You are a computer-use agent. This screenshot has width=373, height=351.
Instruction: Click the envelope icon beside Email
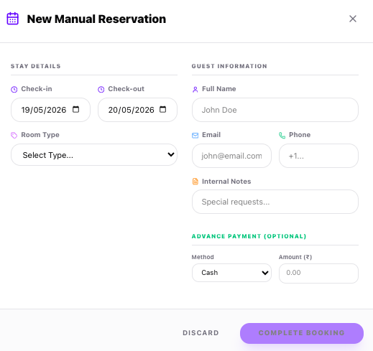(x=195, y=136)
